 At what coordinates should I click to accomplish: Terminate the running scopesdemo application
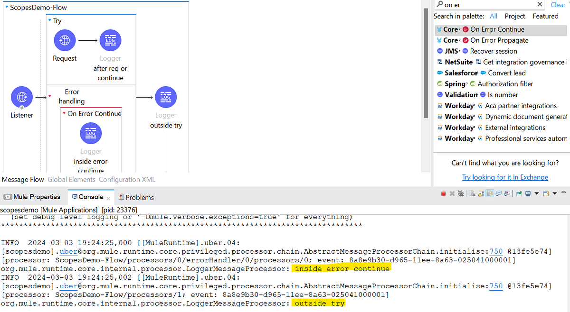click(x=443, y=193)
